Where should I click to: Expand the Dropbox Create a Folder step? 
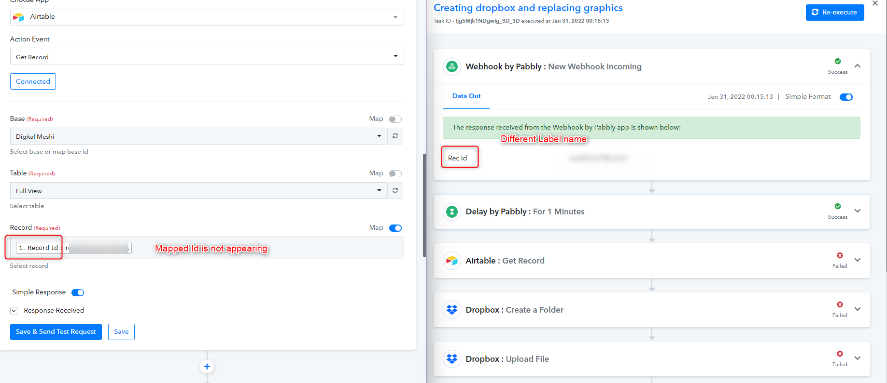coord(858,309)
